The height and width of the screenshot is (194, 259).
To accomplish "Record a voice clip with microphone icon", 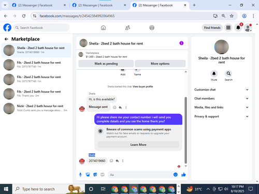I will 80,175.
